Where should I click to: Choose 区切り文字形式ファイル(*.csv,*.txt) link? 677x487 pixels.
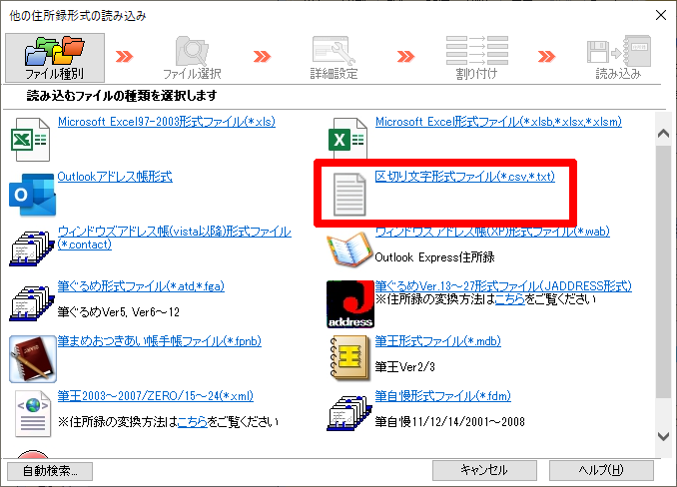(465, 177)
